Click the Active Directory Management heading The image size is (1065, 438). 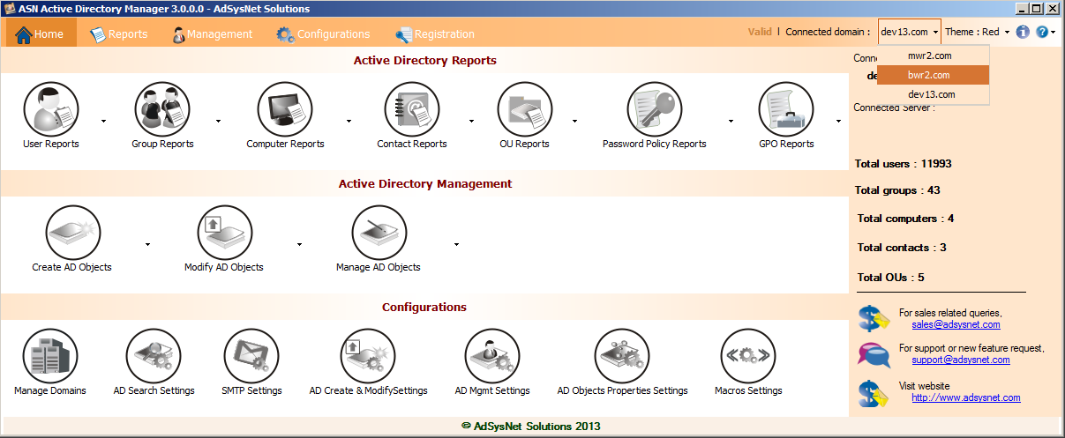(425, 184)
